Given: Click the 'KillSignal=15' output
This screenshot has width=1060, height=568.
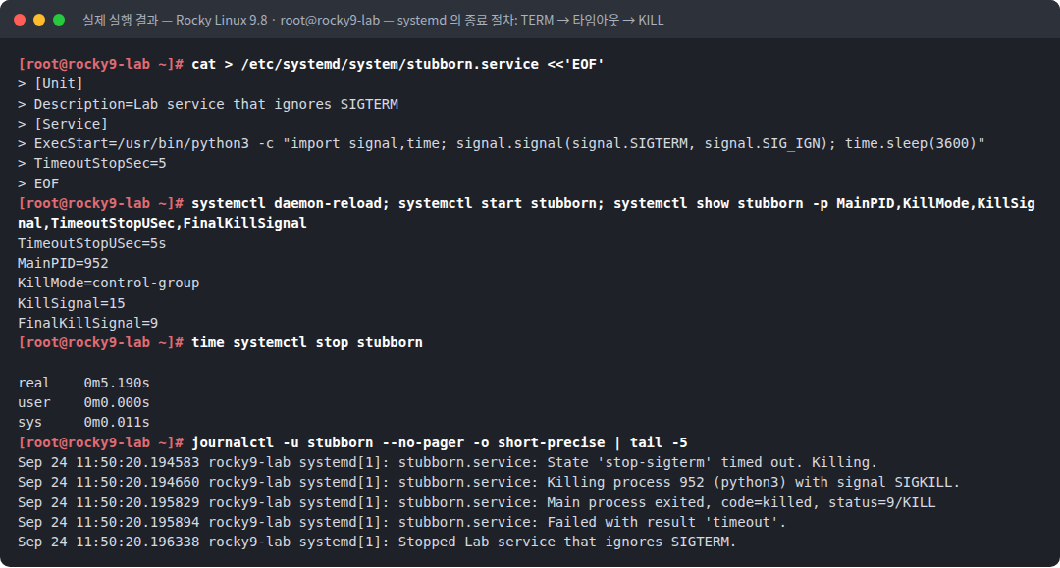Looking at the screenshot, I should [x=72, y=302].
